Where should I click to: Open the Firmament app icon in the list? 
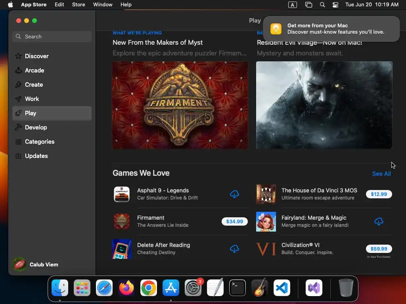[x=122, y=222]
